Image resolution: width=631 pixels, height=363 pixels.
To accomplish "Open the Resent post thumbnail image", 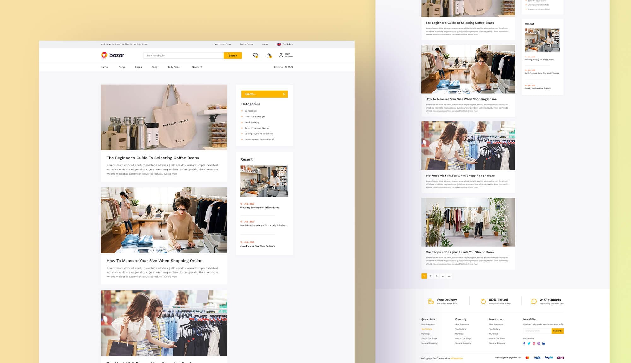I will click(264, 181).
